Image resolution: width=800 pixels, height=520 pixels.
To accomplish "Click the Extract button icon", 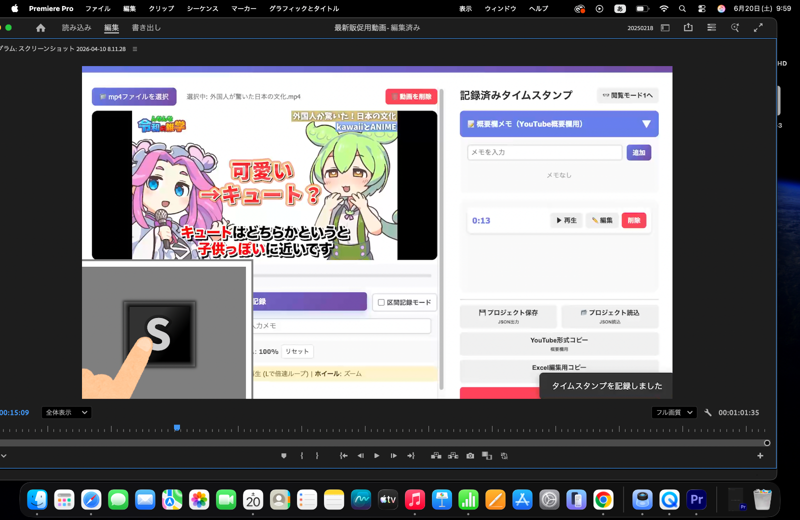I will pyautogui.click(x=453, y=456).
